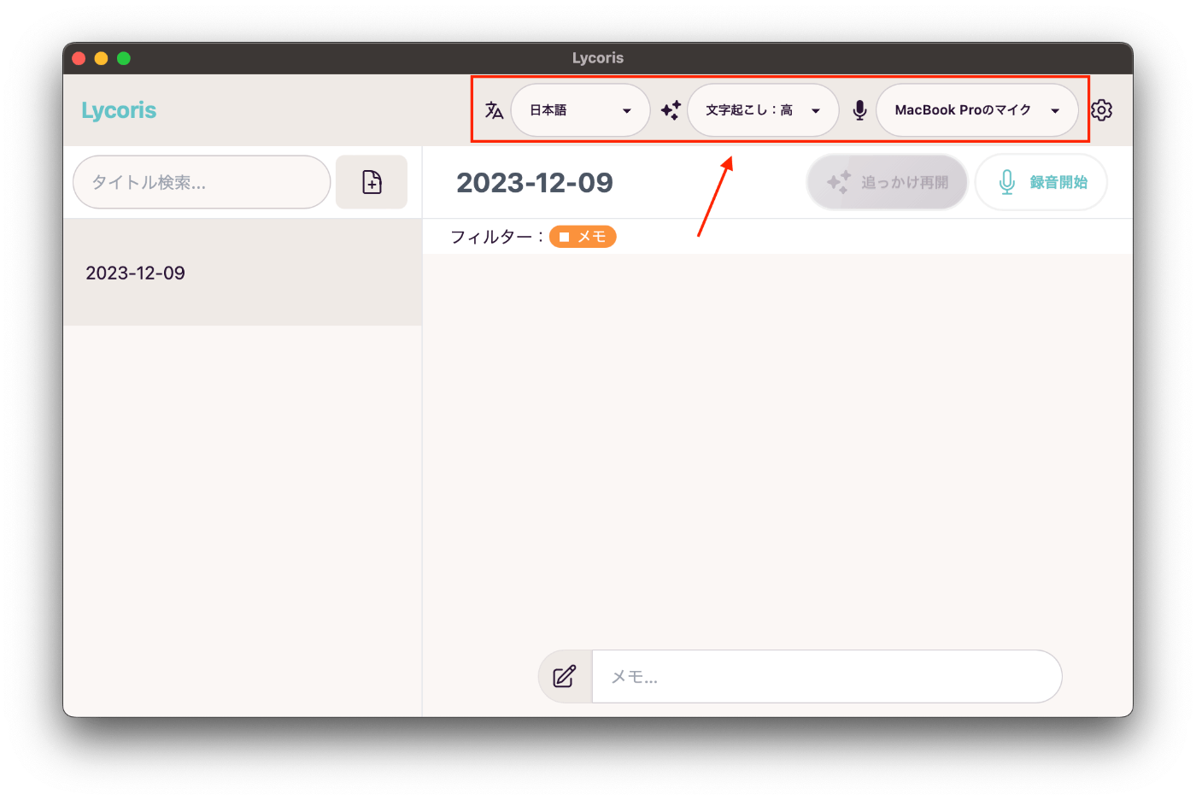Click the white square inside the メモ filter
Screen dimensions: 1196x800
(x=564, y=237)
